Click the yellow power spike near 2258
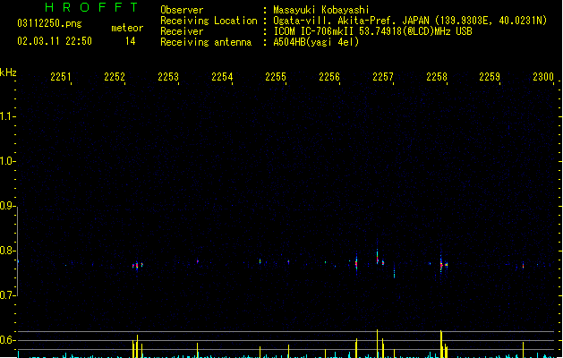 tap(441, 344)
